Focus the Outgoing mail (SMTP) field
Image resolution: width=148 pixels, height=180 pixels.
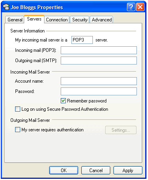99,61
